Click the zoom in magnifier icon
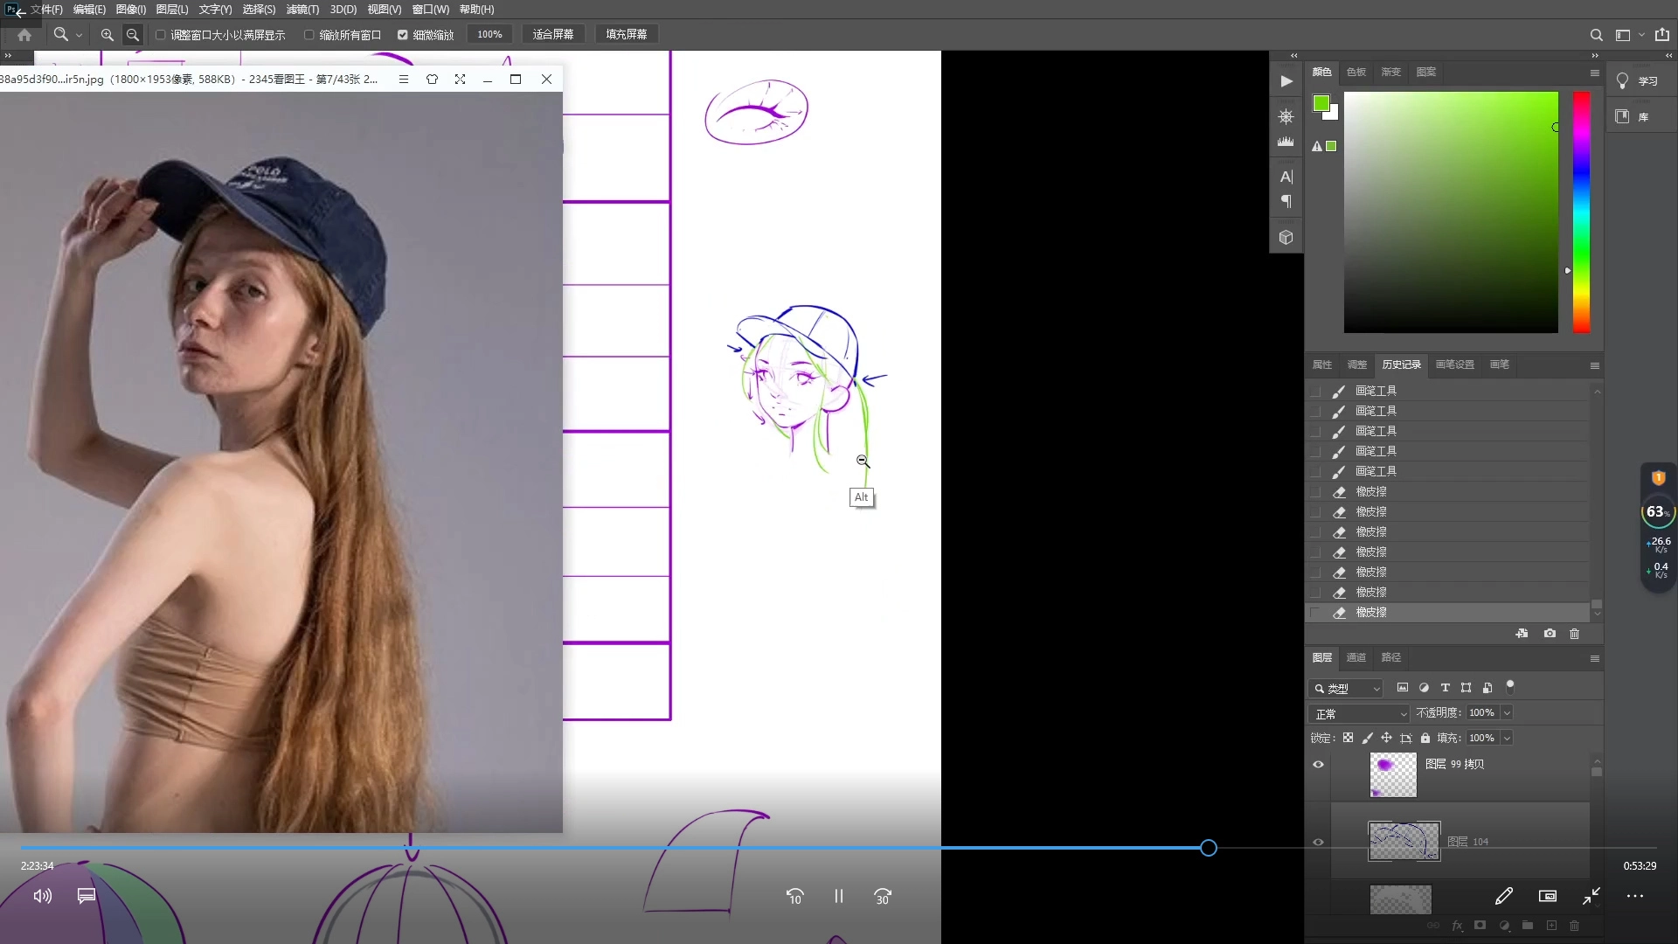1678x944 pixels. (x=107, y=35)
